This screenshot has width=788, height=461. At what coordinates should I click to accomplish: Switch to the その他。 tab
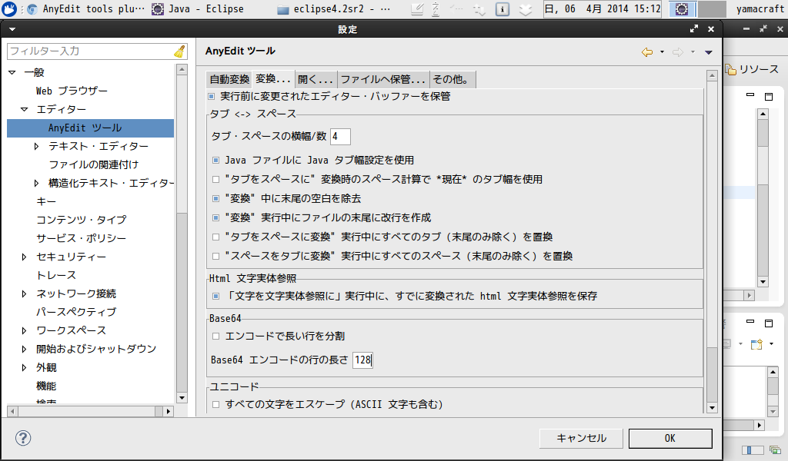452,79
